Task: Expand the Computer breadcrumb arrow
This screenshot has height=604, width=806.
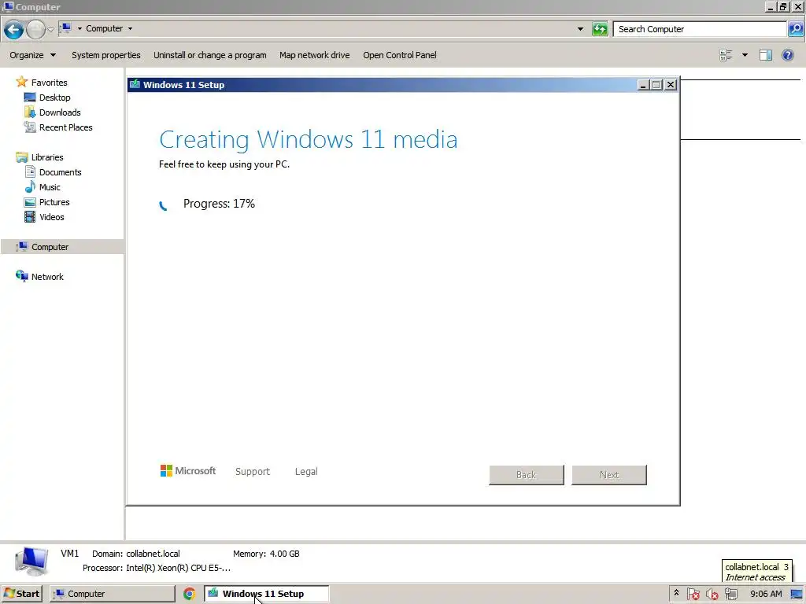Action: [130, 29]
